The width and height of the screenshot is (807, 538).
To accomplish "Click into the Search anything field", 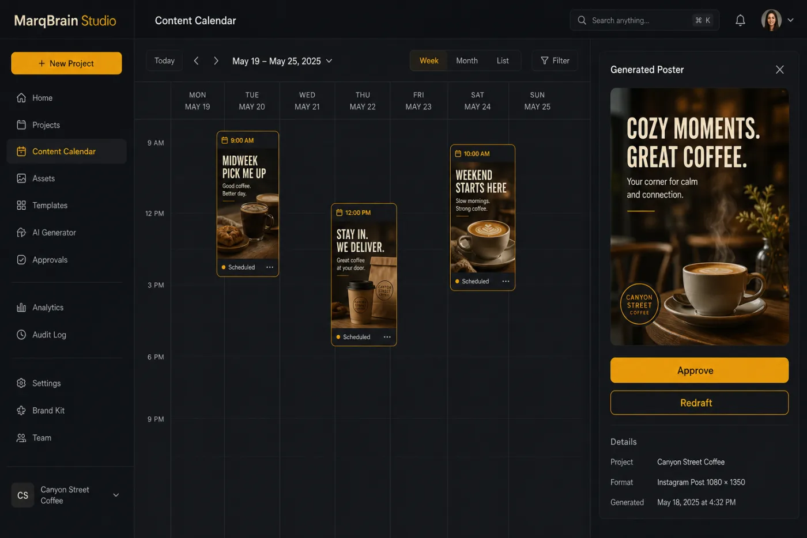I will pyautogui.click(x=644, y=20).
